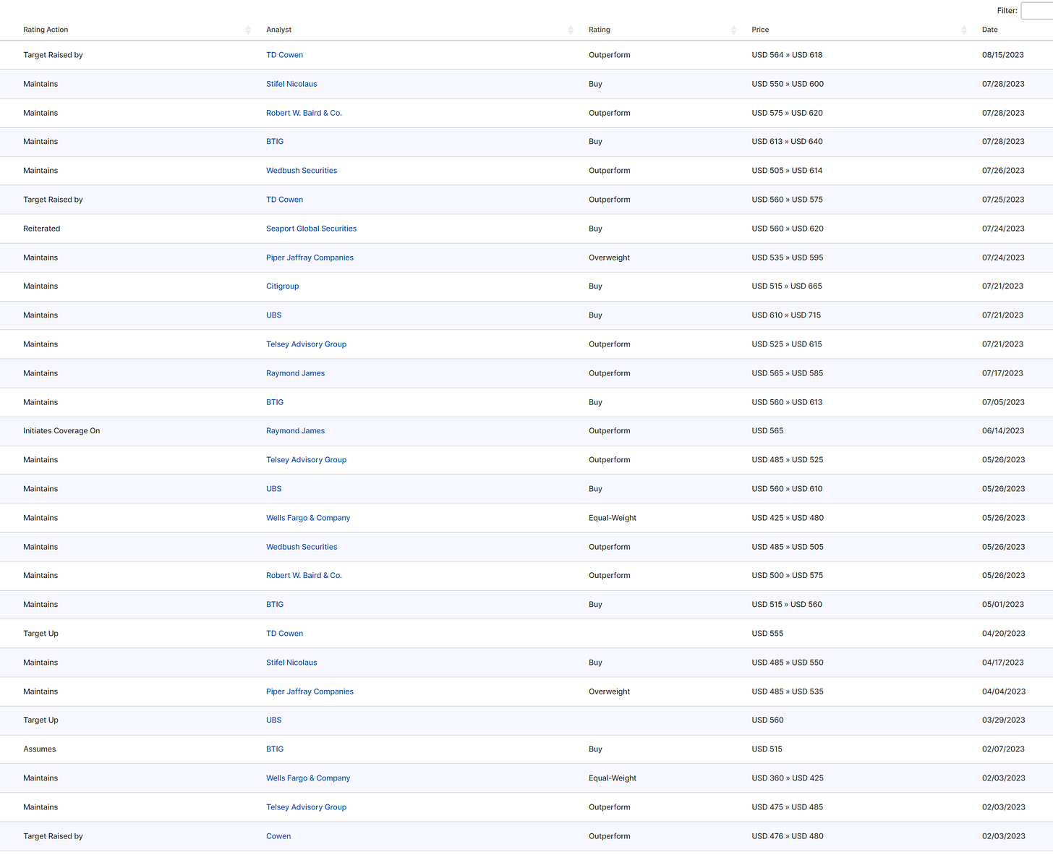The width and height of the screenshot is (1053, 855).
Task: Open Telsey Advisory Group link dated 02/03/2023
Action: (x=306, y=807)
